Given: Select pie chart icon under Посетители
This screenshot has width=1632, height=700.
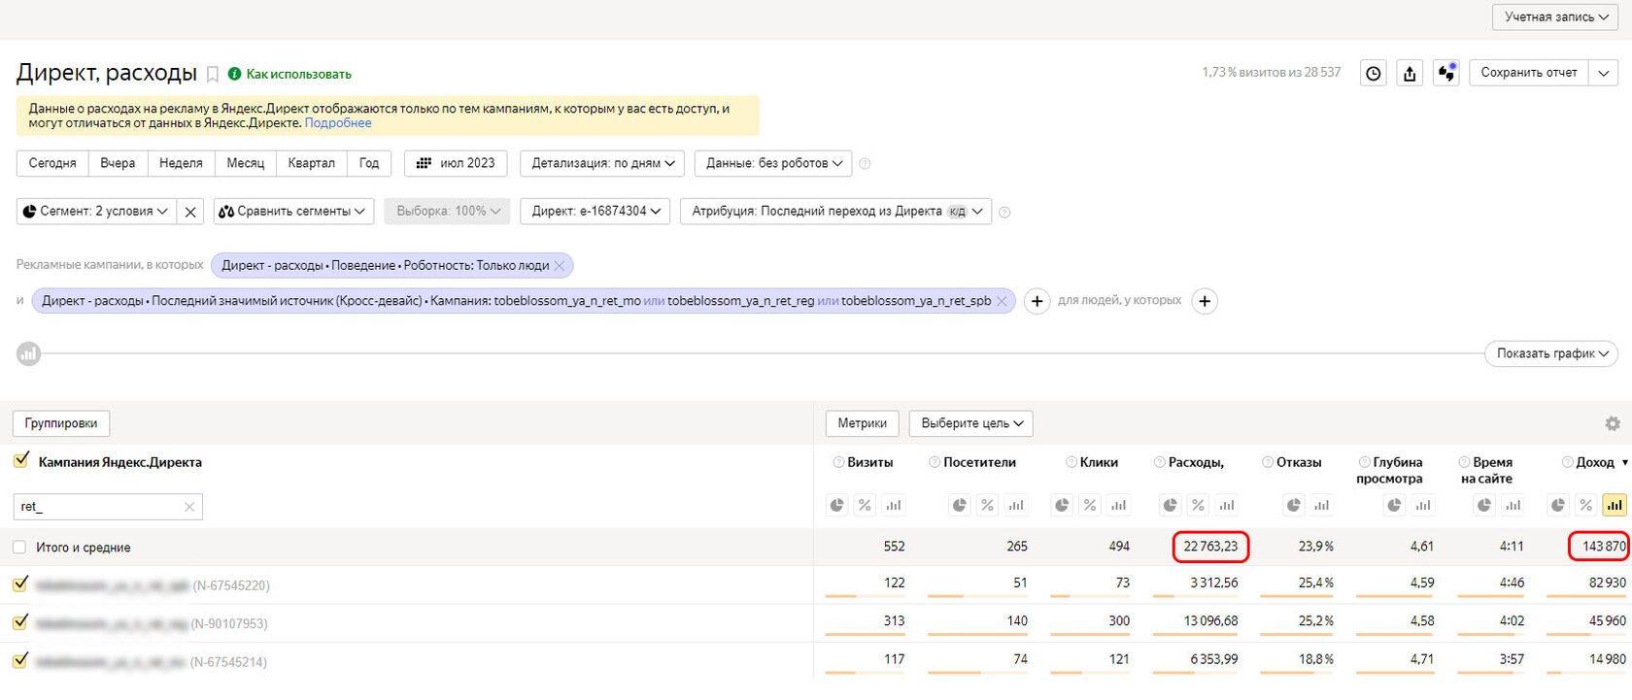Looking at the screenshot, I should (959, 506).
